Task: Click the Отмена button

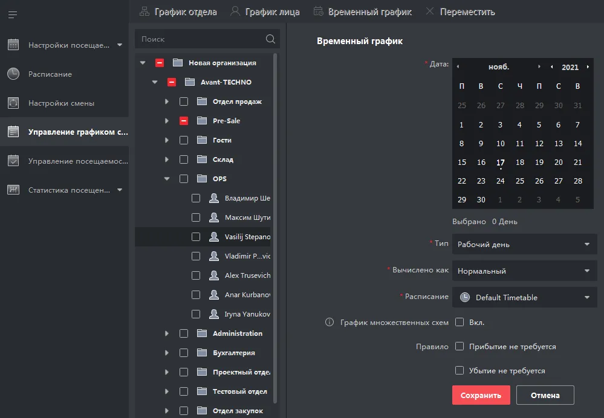Action: coord(545,396)
